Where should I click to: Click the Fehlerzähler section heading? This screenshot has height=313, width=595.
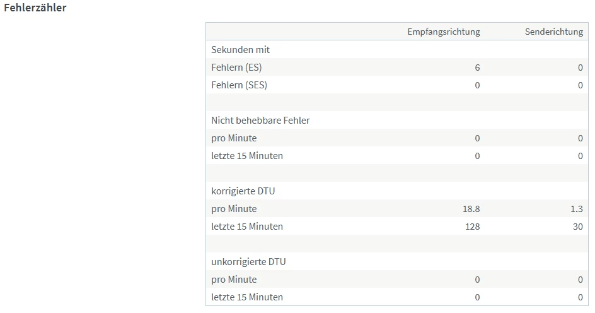click(x=35, y=8)
